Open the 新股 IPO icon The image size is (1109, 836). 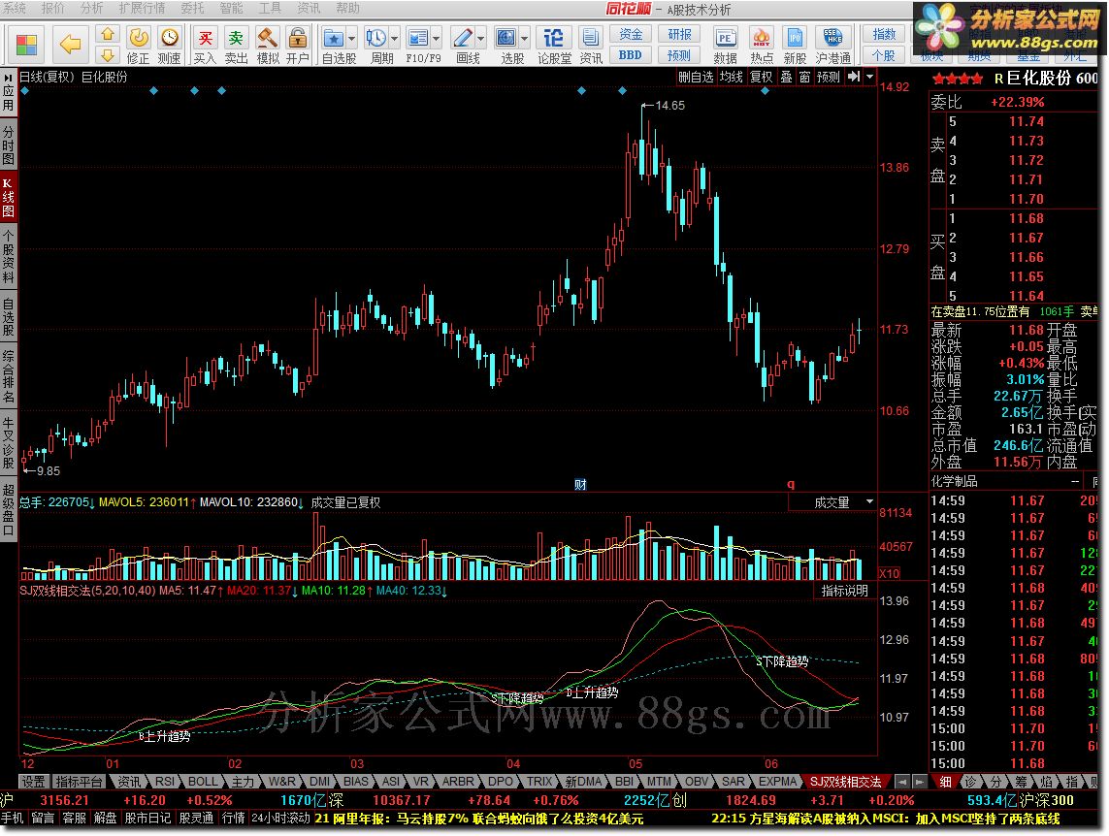[795, 38]
